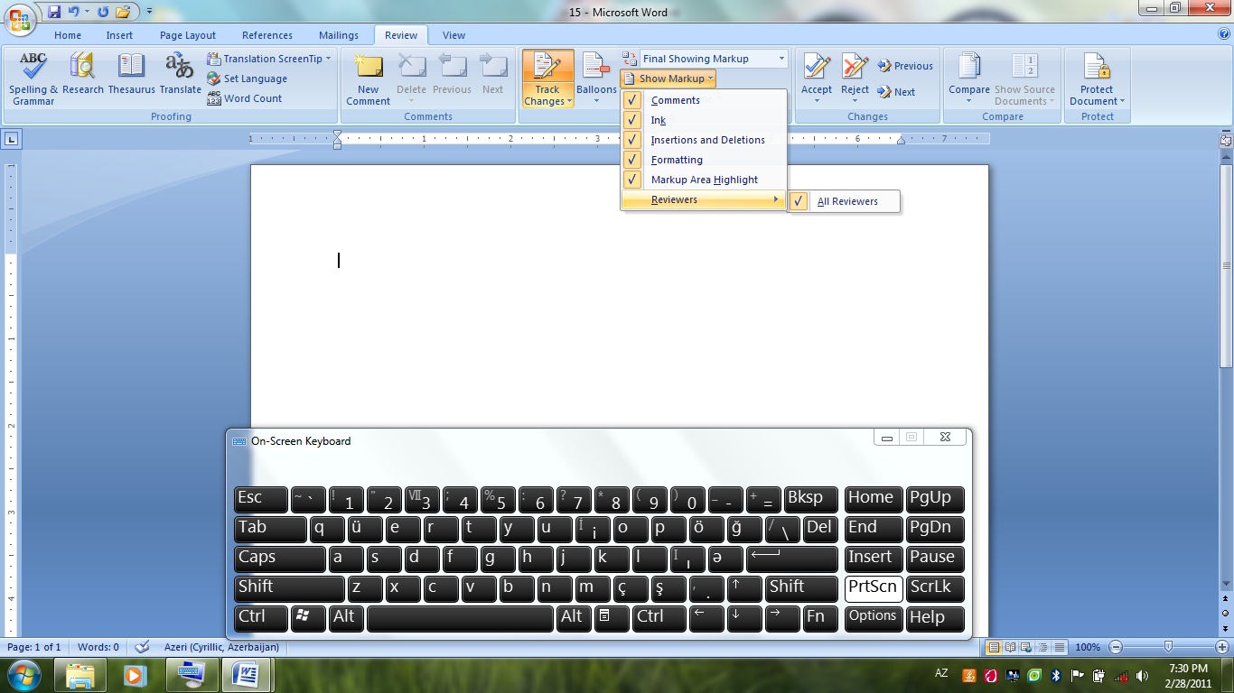This screenshot has height=693, width=1234.
Task: Click the tab selector ruler button
Action: coord(11,139)
